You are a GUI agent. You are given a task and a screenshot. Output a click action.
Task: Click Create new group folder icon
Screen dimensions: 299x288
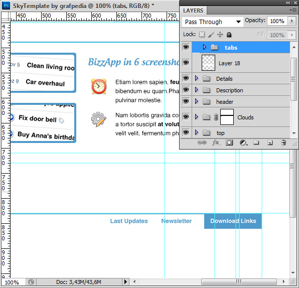pos(256,142)
